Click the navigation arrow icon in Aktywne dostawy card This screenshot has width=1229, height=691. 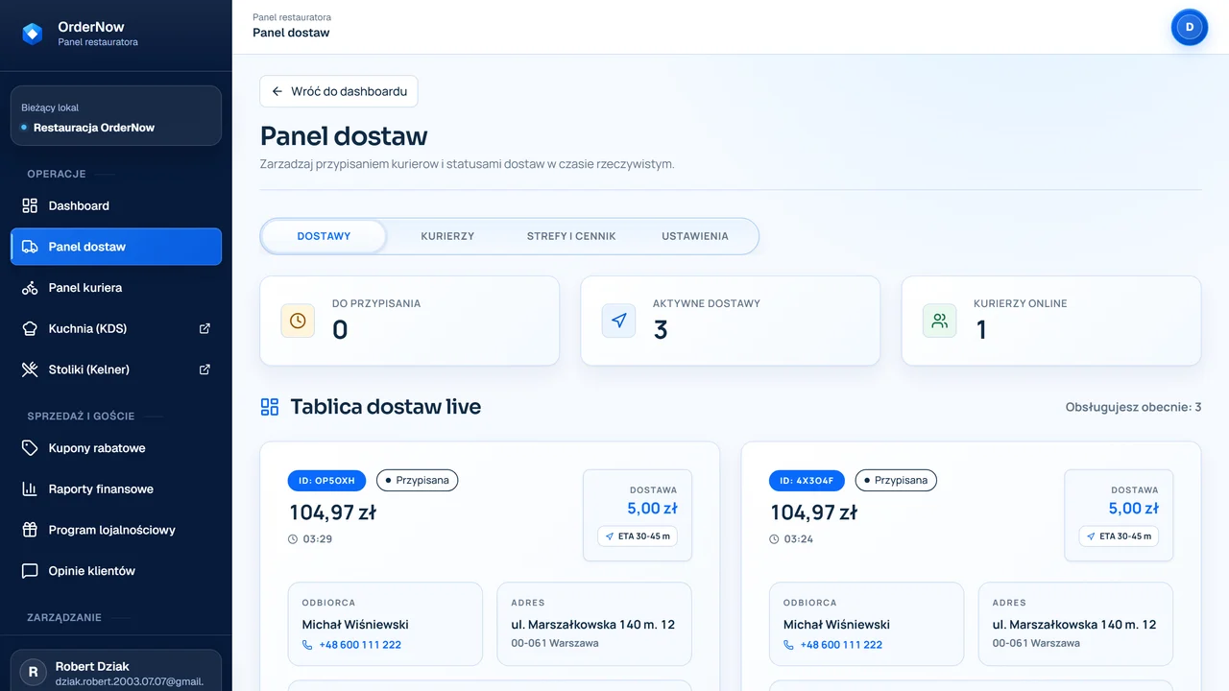(619, 321)
